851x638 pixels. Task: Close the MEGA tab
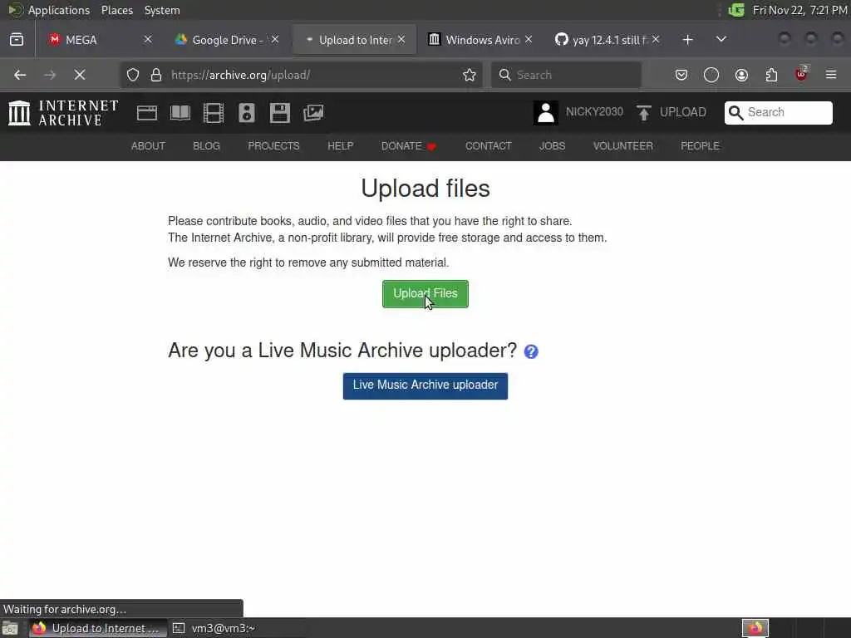(148, 40)
